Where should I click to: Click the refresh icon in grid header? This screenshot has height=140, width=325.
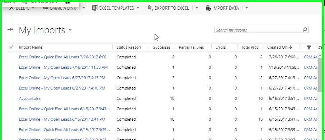[x=320, y=48]
